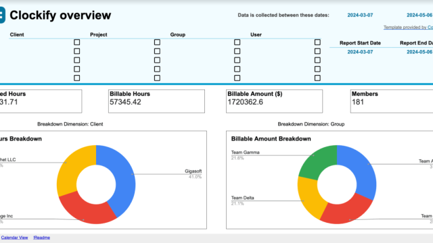The width and height of the screenshot is (433, 243).
Task: Select 'Data is collected between these dates' label
Action: (x=283, y=15)
